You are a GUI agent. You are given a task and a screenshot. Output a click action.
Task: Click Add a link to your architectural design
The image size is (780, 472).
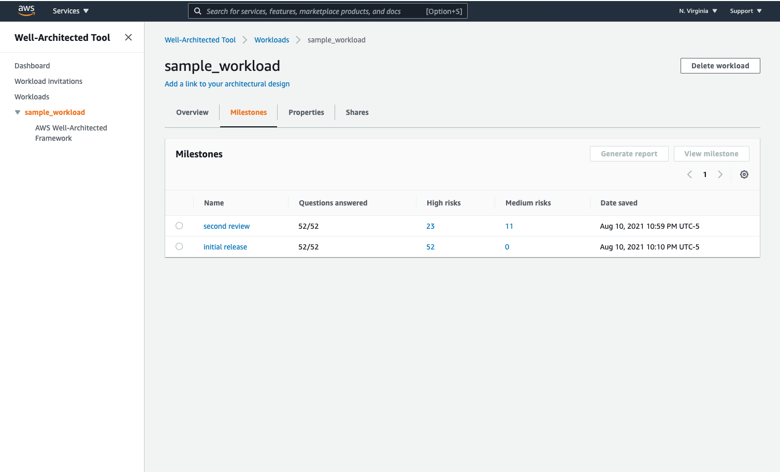click(227, 84)
